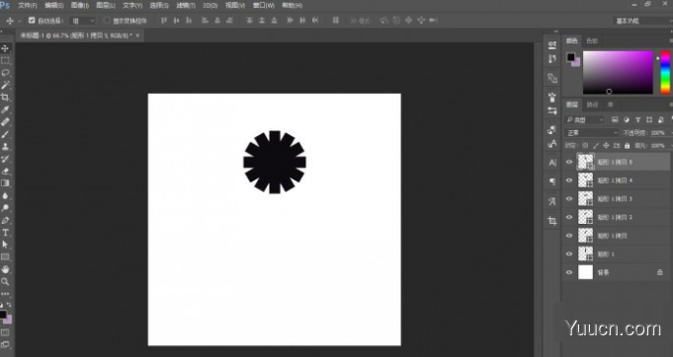Open the 图像(I) menu

pos(80,6)
